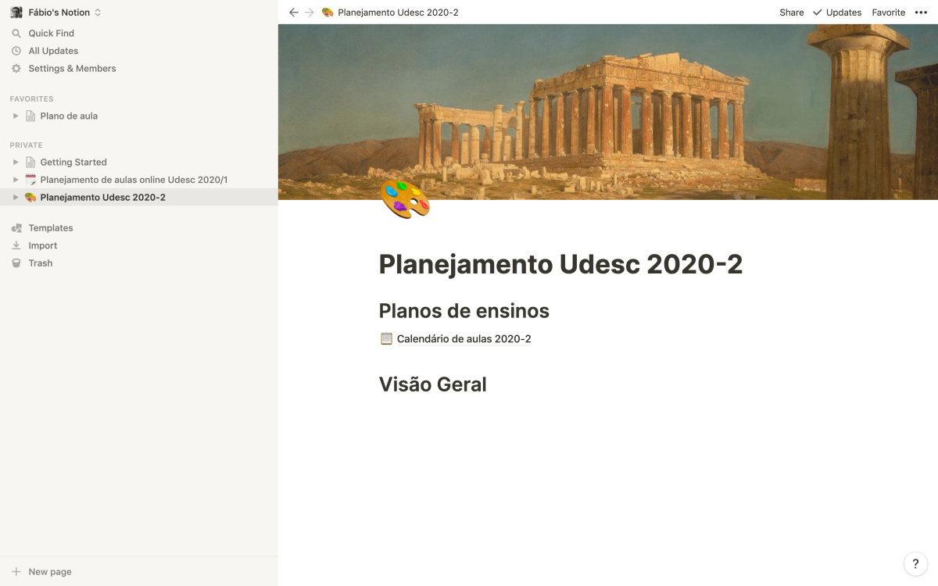The width and height of the screenshot is (938, 586).
Task: Open the Calendário de aulas 2020-2 link
Action: point(463,339)
